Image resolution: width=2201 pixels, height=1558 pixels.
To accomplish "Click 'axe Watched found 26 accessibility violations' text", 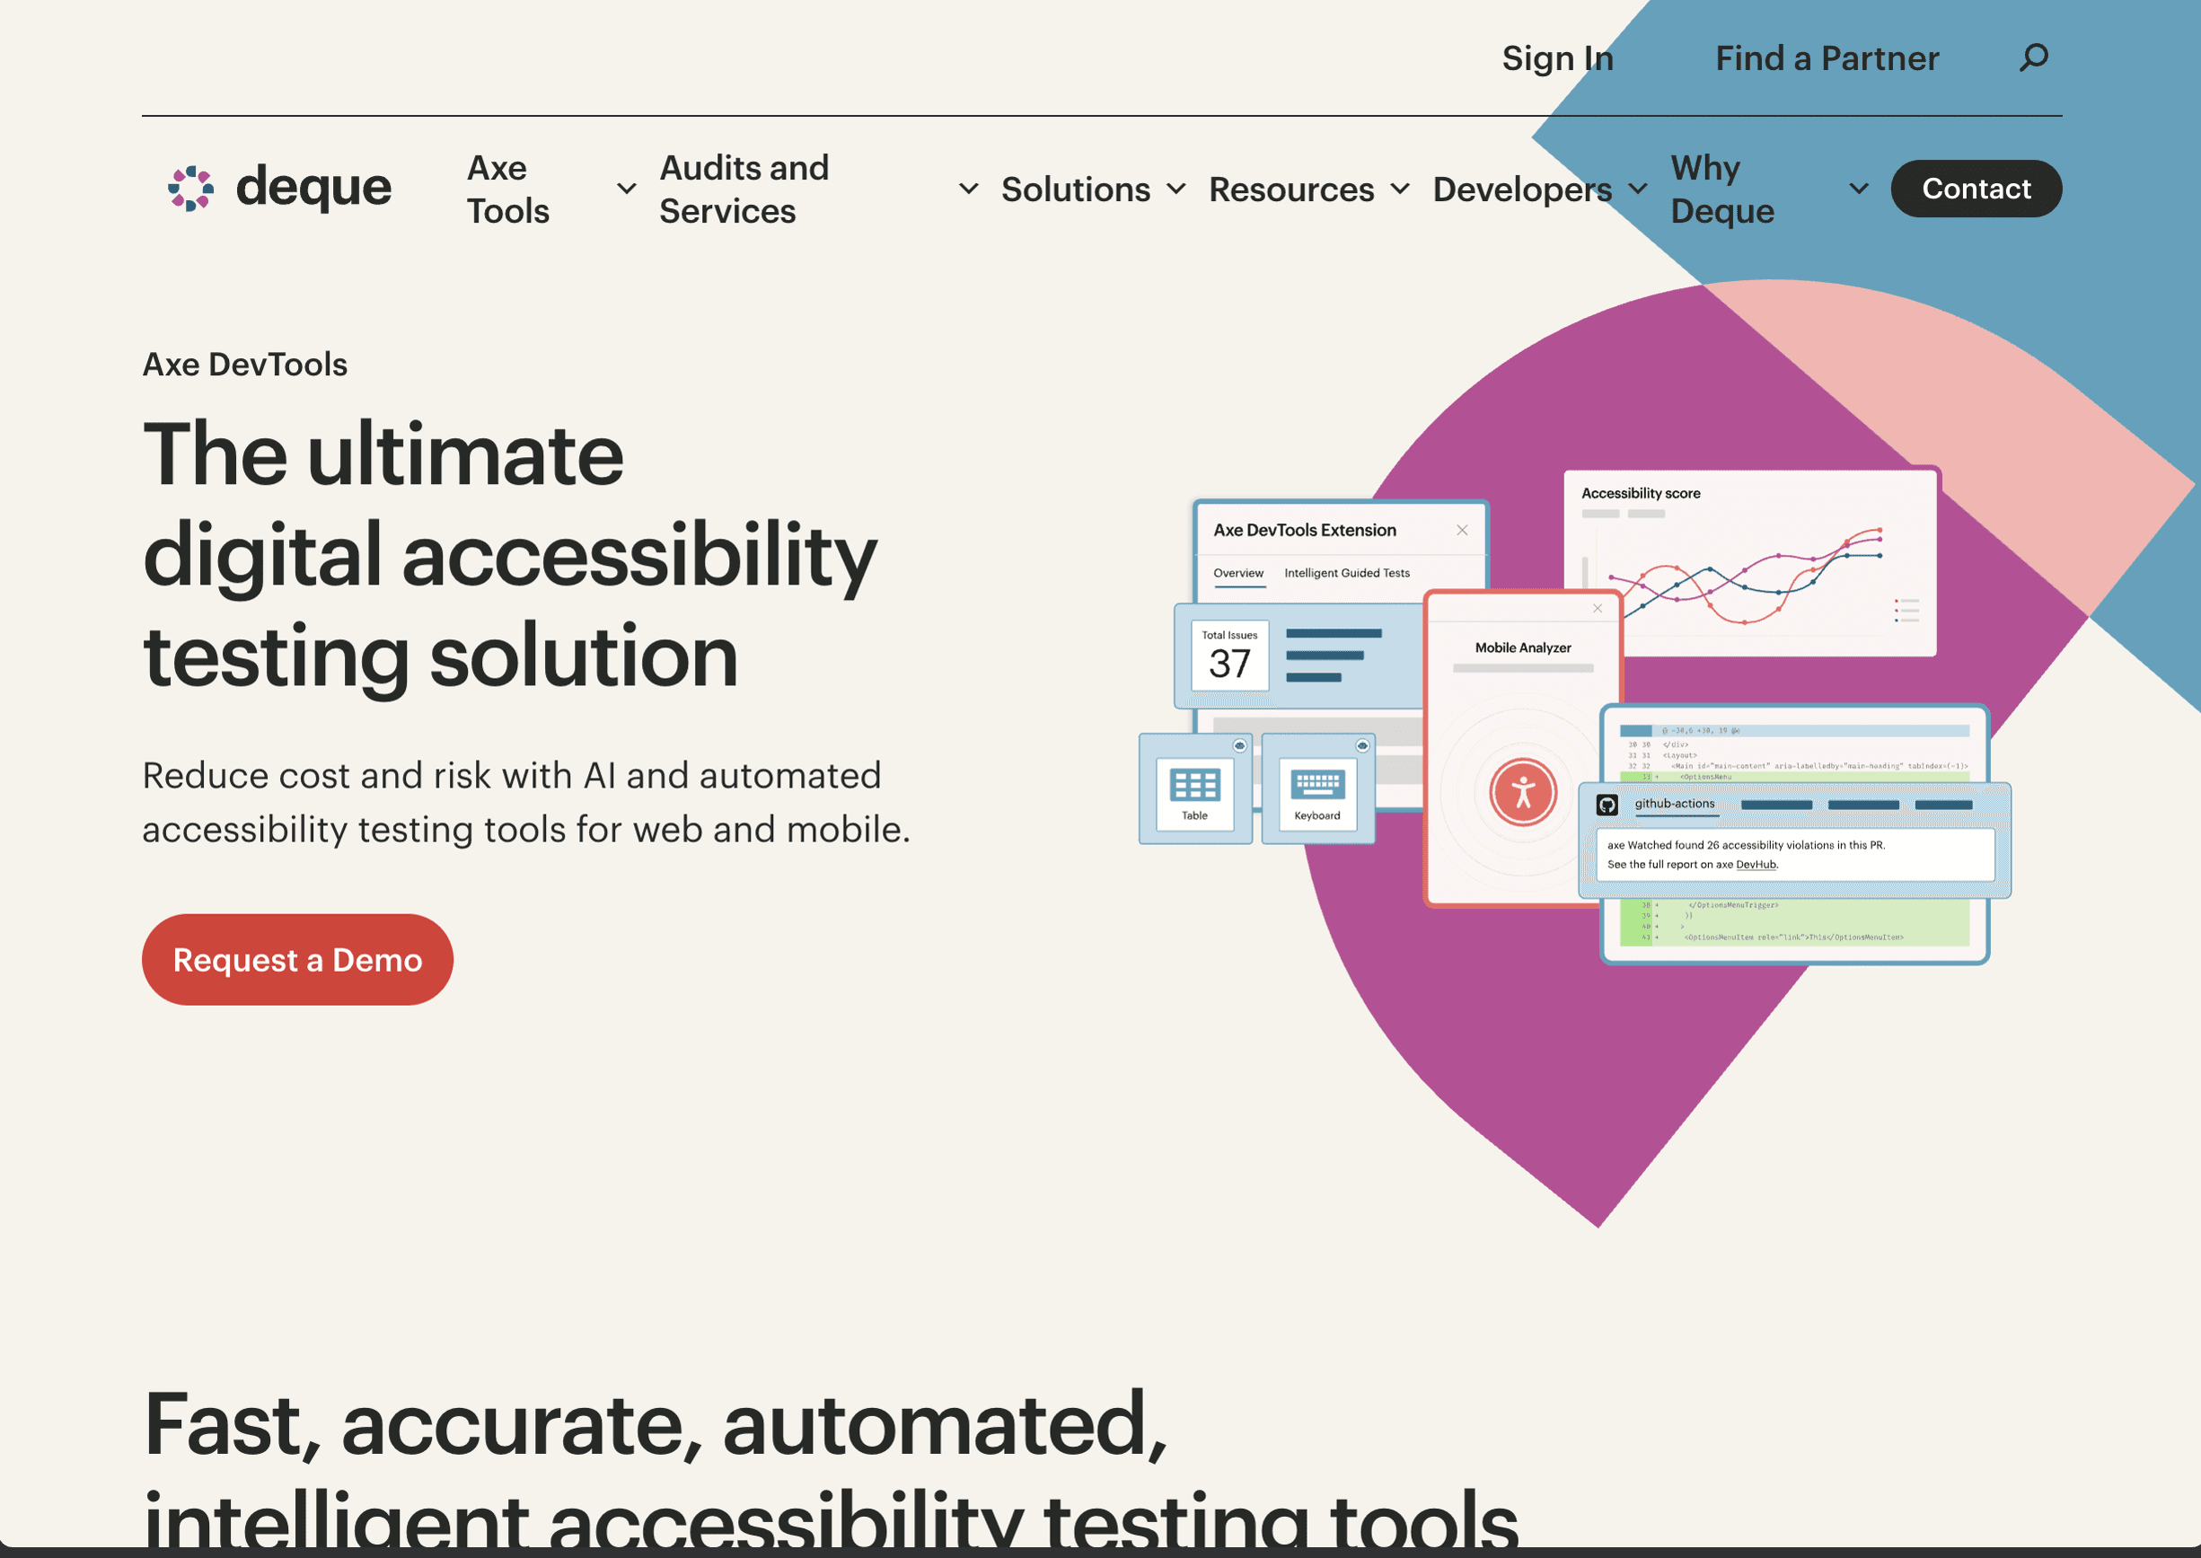I will point(1747,845).
